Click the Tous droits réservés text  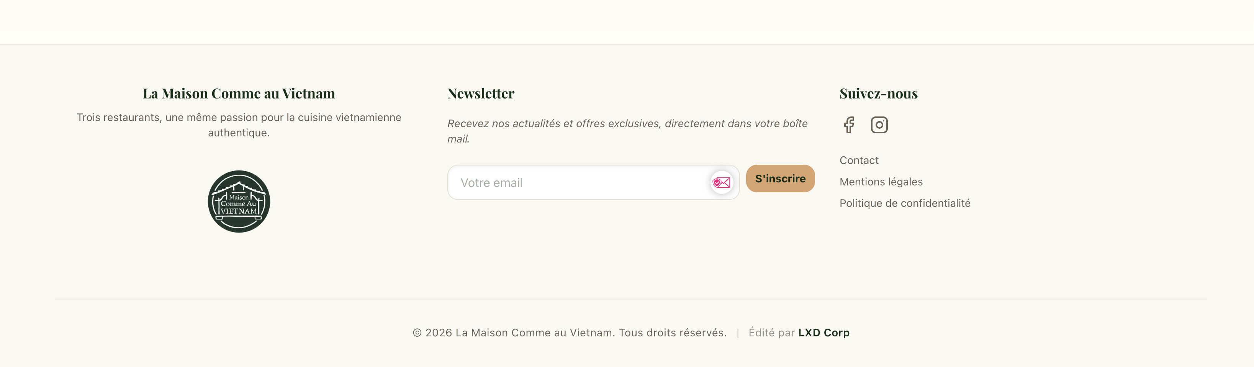click(x=673, y=333)
